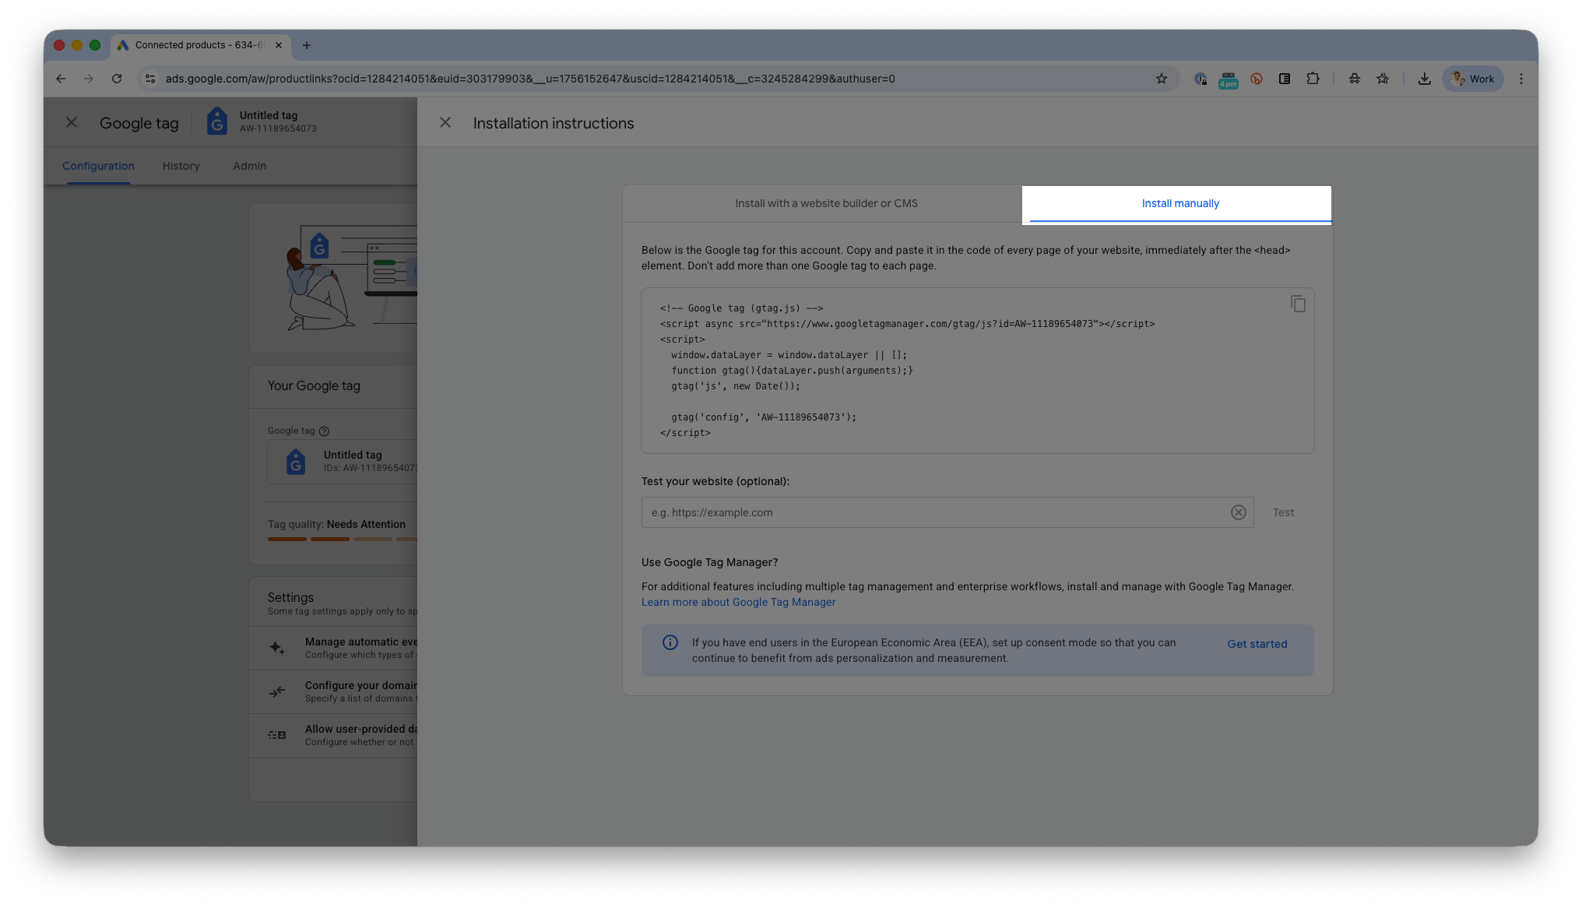View site information icon in address bar

pos(150,79)
